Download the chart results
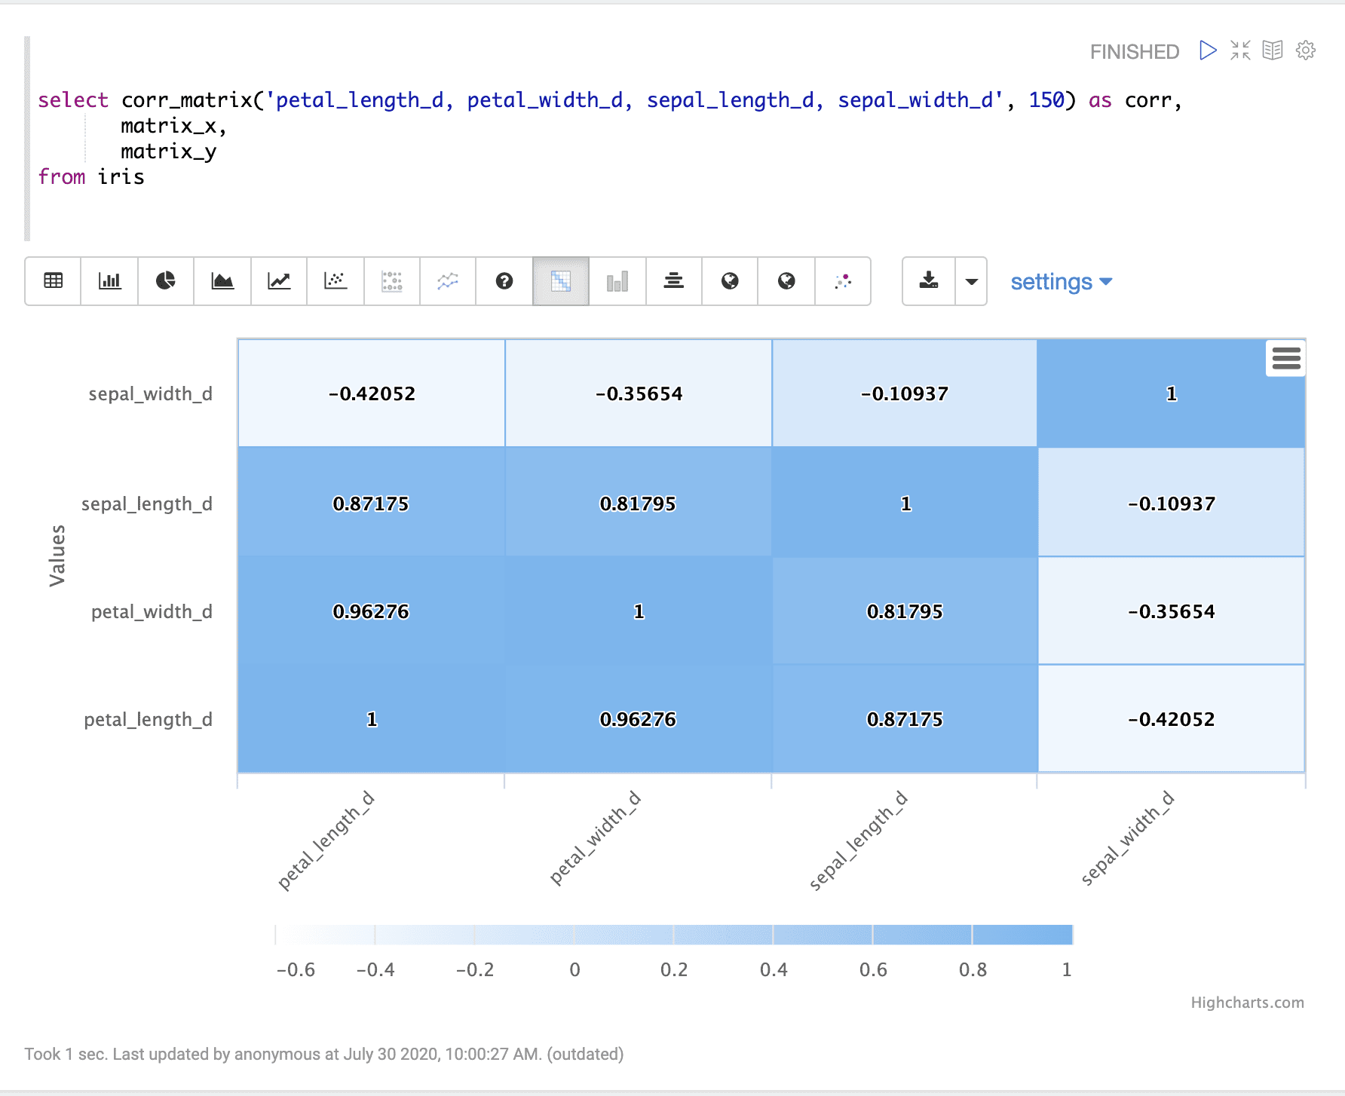 click(x=927, y=281)
